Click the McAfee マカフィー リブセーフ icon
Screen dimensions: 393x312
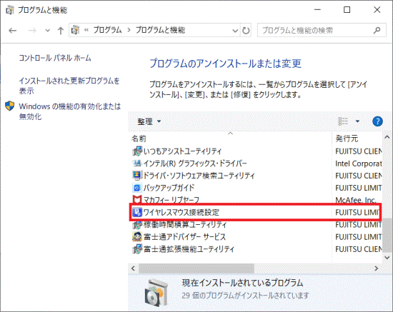point(137,200)
